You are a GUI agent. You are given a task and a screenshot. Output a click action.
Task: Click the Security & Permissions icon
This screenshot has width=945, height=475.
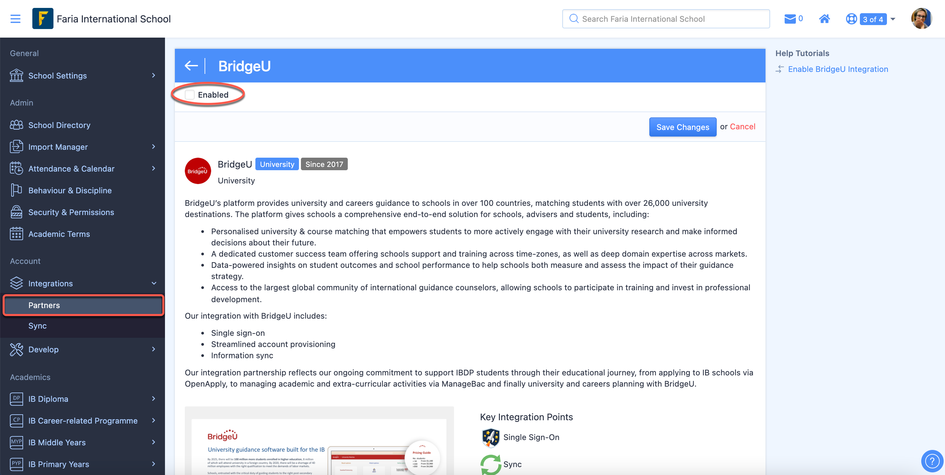coord(16,211)
